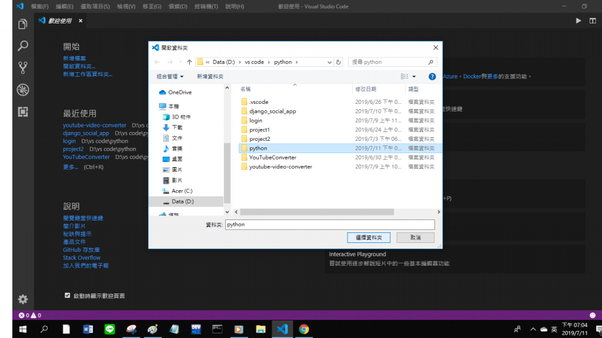Open the Search view in activity bar

click(x=23, y=46)
